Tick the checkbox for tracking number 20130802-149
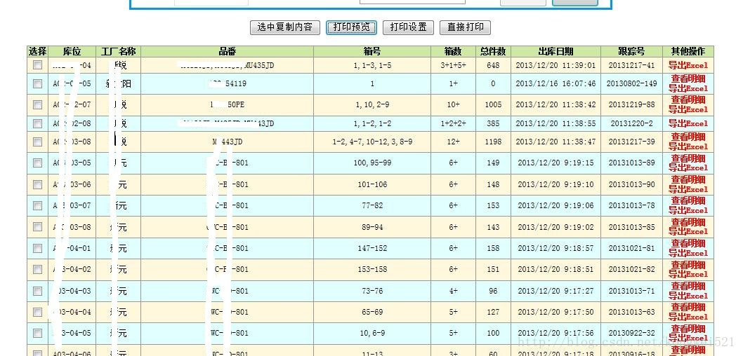The image size is (743, 356). 37,83
